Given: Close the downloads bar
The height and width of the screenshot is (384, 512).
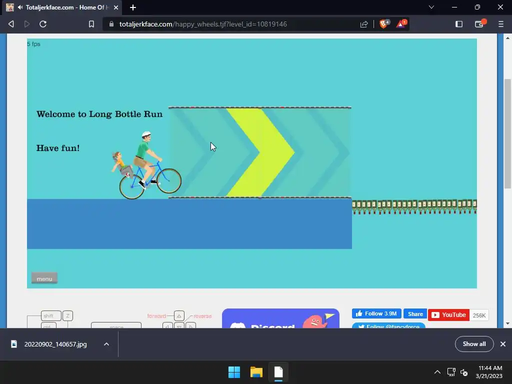Looking at the screenshot, I should (x=503, y=344).
